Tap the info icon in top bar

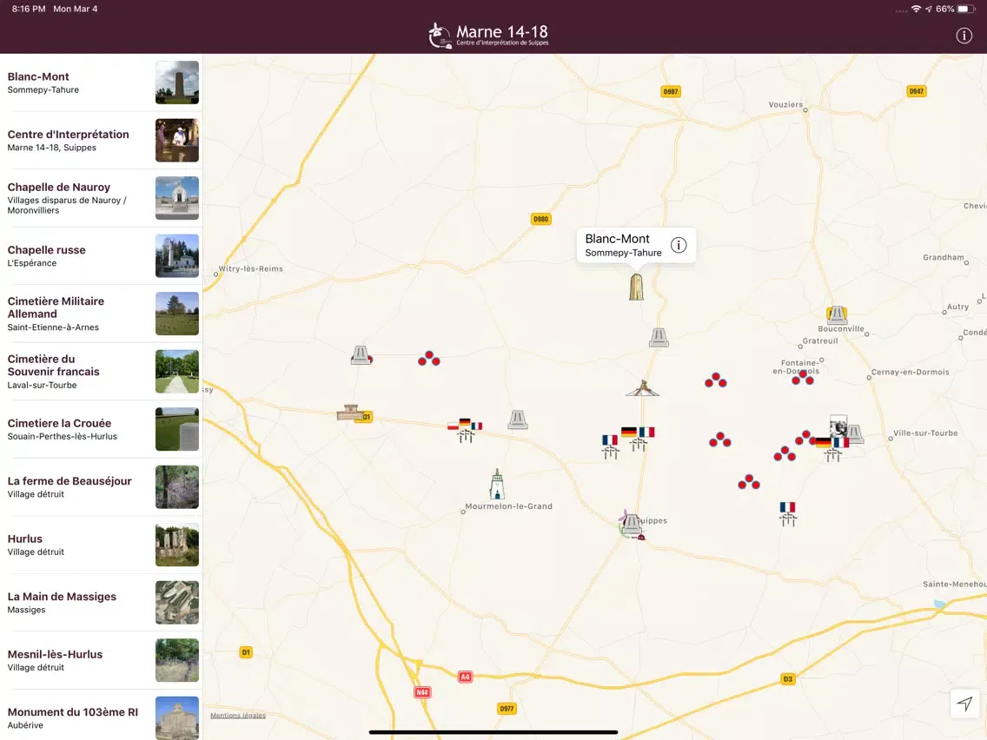pyautogui.click(x=964, y=36)
